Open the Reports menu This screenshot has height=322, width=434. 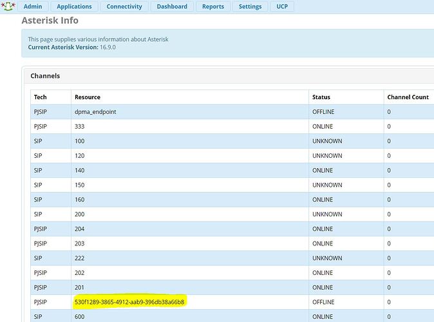[212, 6]
